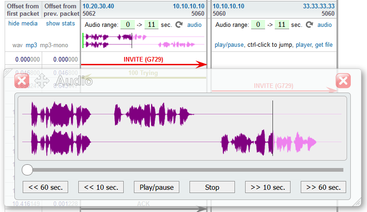Click the red X left of the move icon

(22, 81)
